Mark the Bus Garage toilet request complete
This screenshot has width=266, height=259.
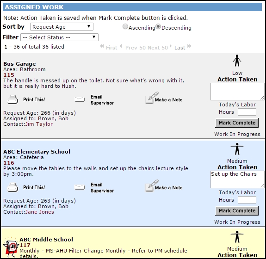click(237, 123)
